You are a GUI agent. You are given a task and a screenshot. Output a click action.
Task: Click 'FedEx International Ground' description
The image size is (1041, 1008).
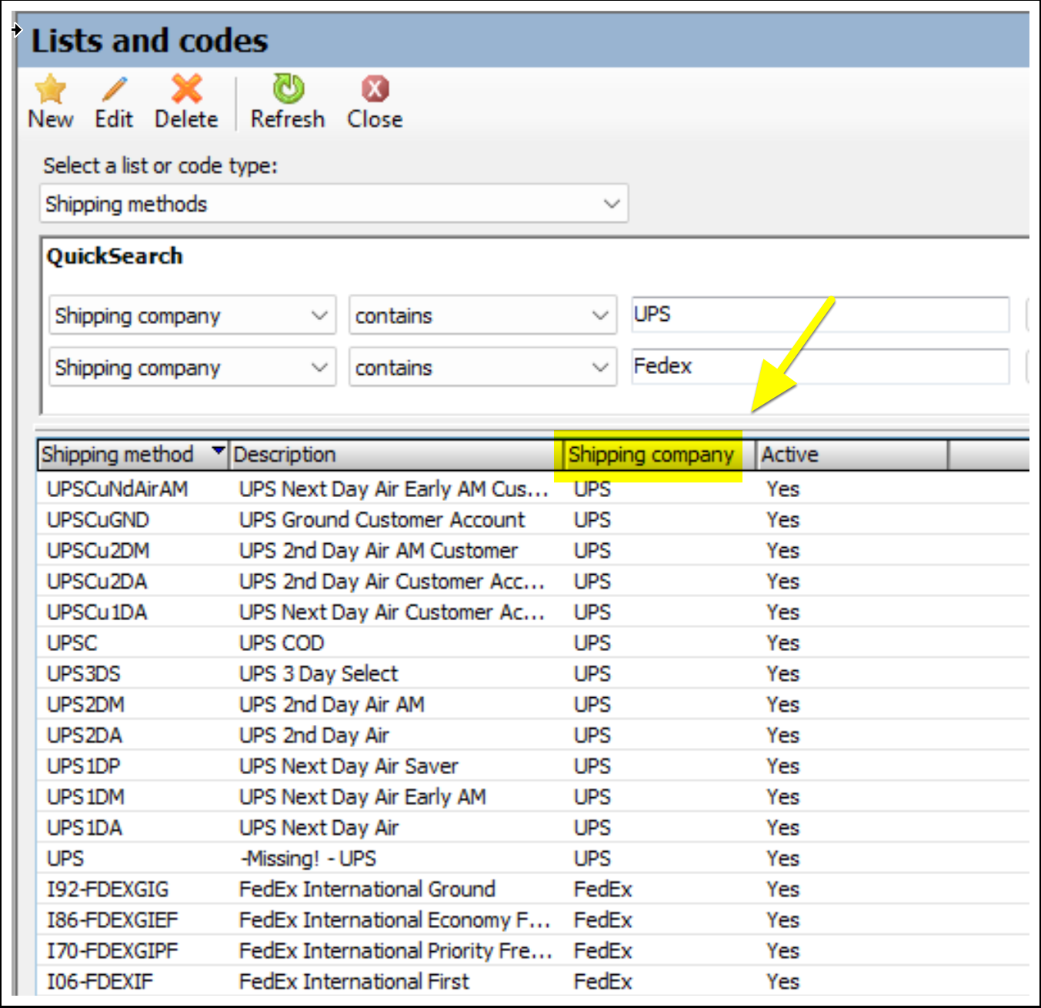click(367, 890)
